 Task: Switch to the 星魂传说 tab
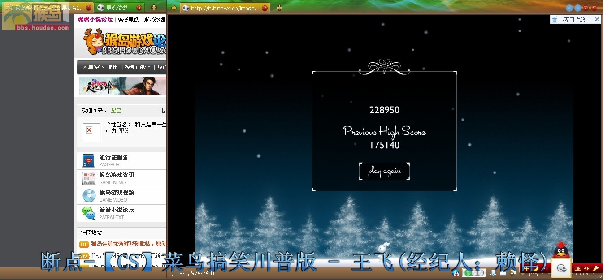pyautogui.click(x=120, y=8)
